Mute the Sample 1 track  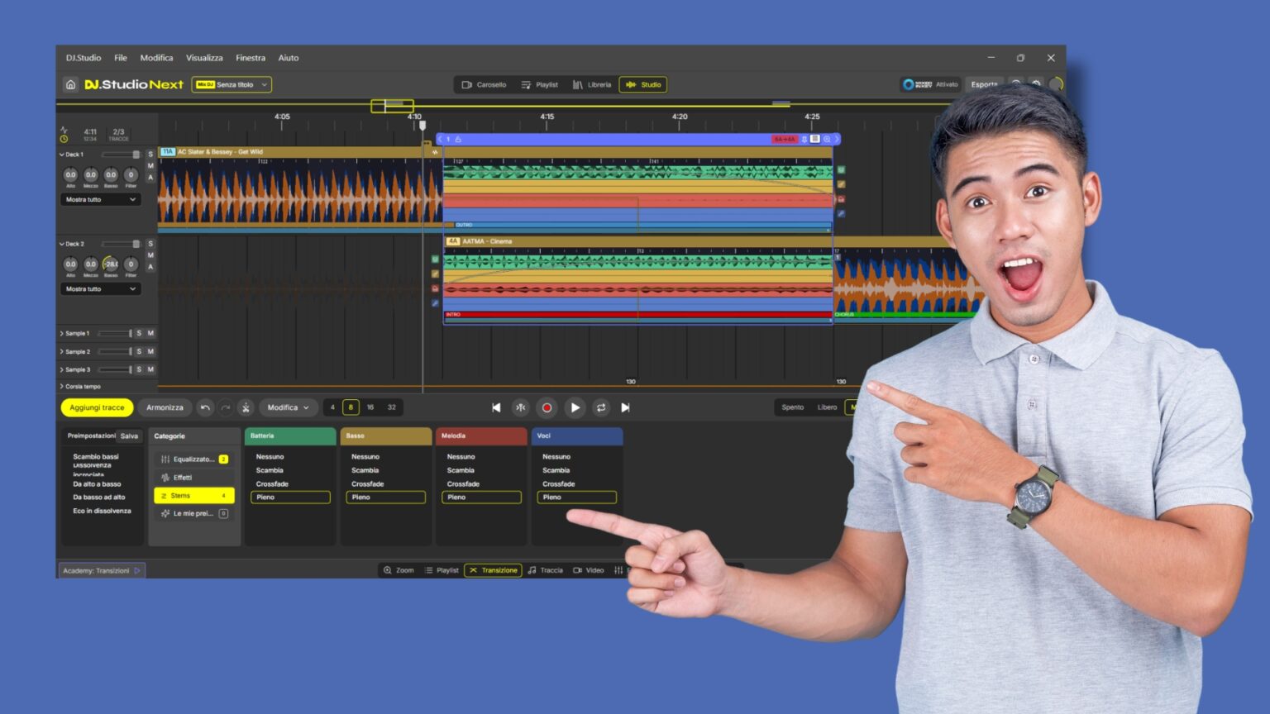point(150,333)
